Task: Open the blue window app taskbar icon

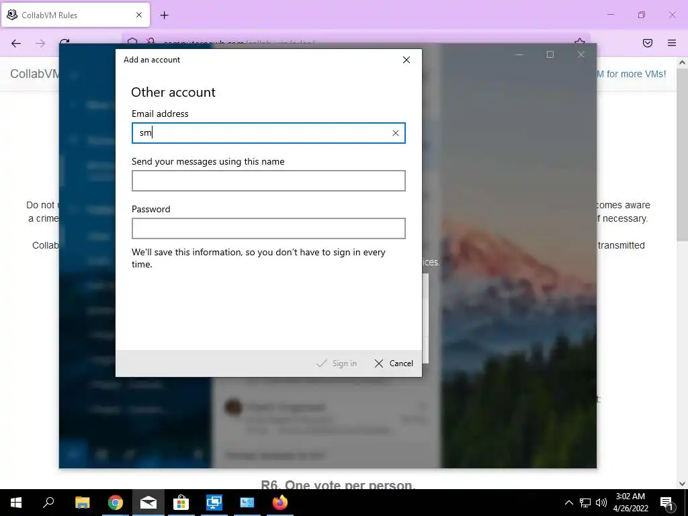Action: [x=247, y=503]
